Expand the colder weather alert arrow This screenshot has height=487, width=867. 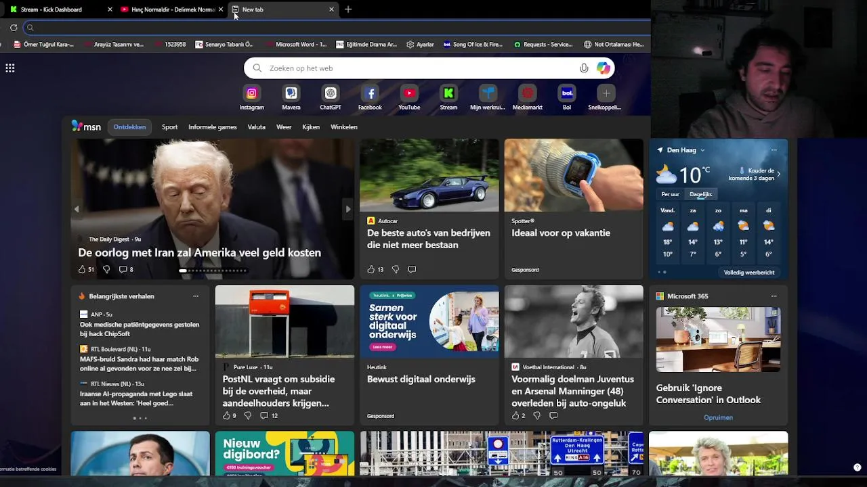(x=778, y=175)
